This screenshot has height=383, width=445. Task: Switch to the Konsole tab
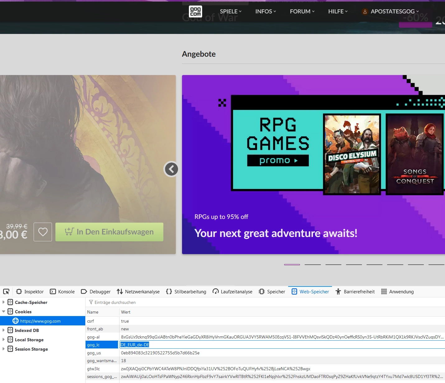tap(62, 291)
